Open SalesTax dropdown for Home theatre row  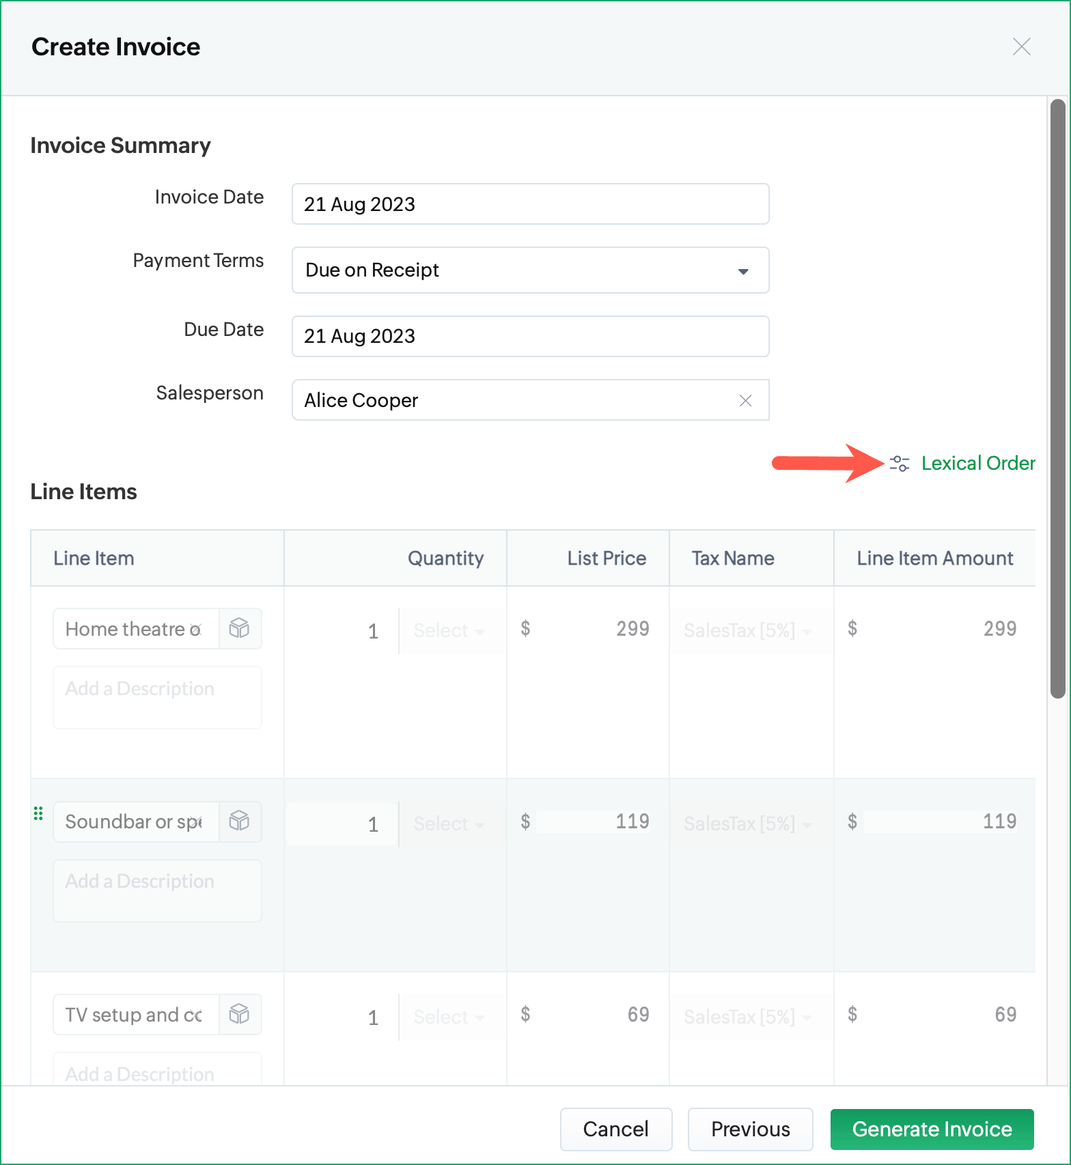click(x=749, y=630)
